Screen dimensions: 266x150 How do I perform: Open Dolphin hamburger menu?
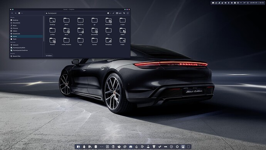[128, 13]
